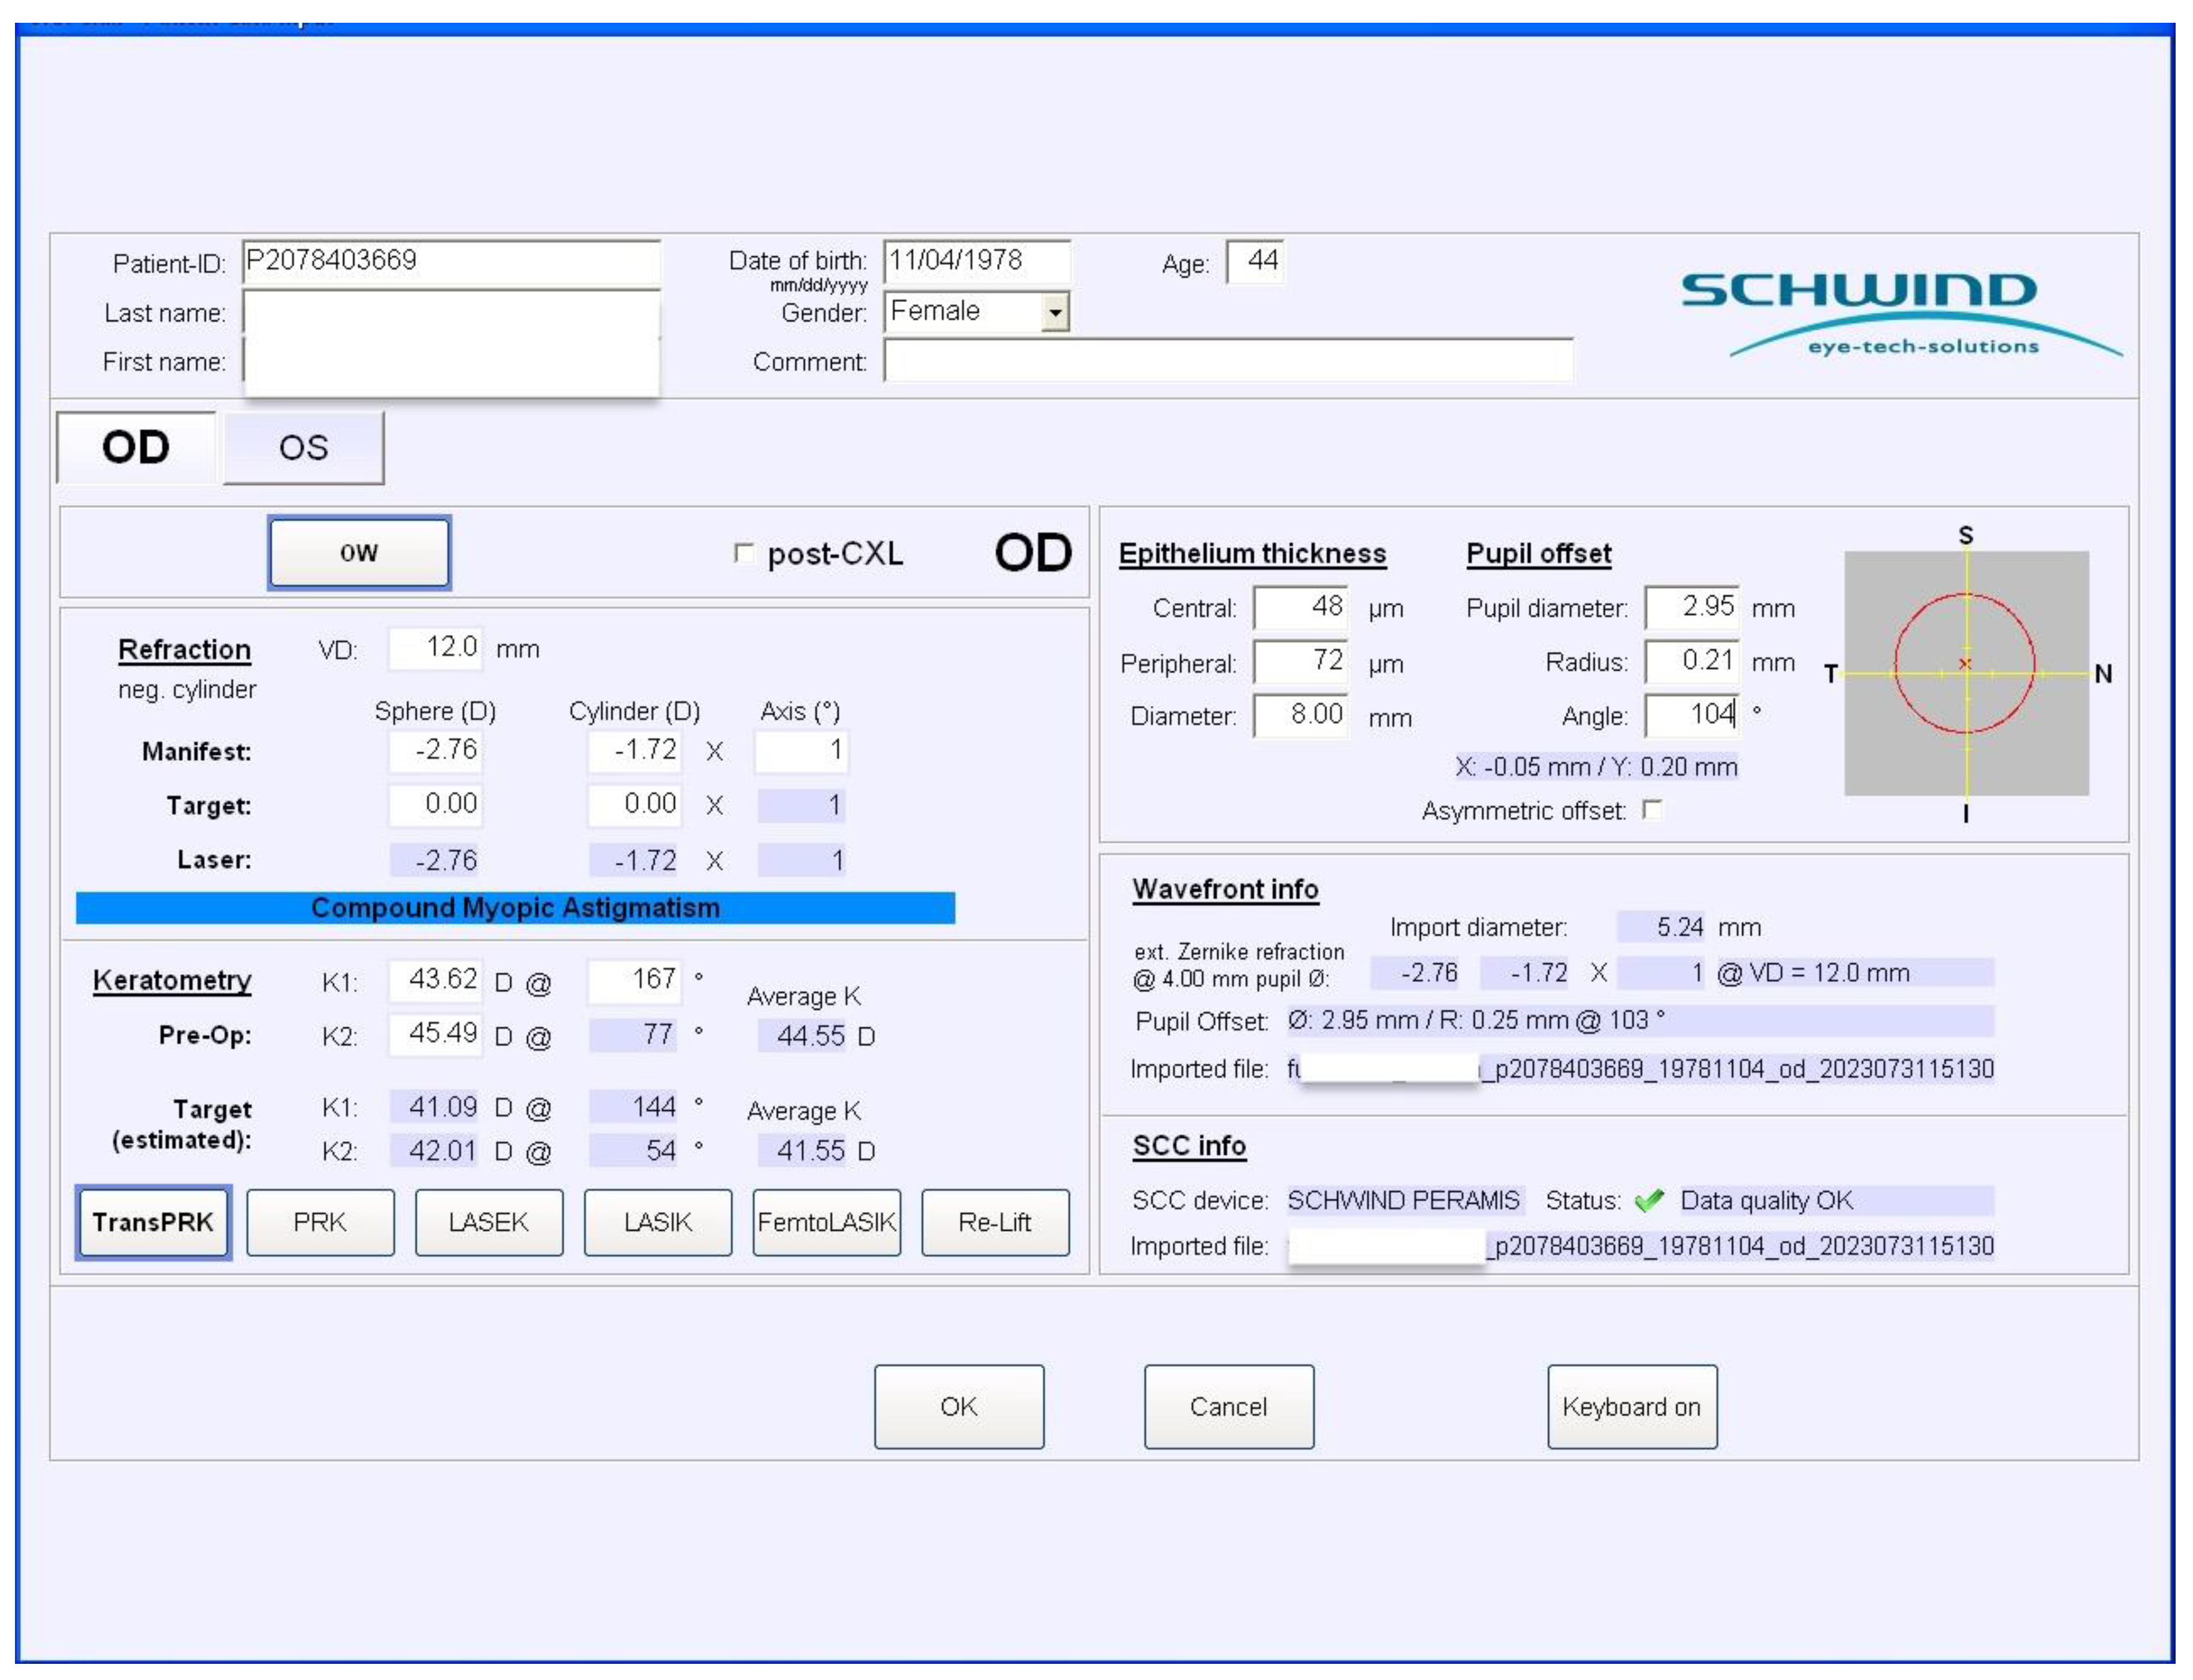Switch to the OS eye tab
2193x1680 pixels.
coord(303,448)
